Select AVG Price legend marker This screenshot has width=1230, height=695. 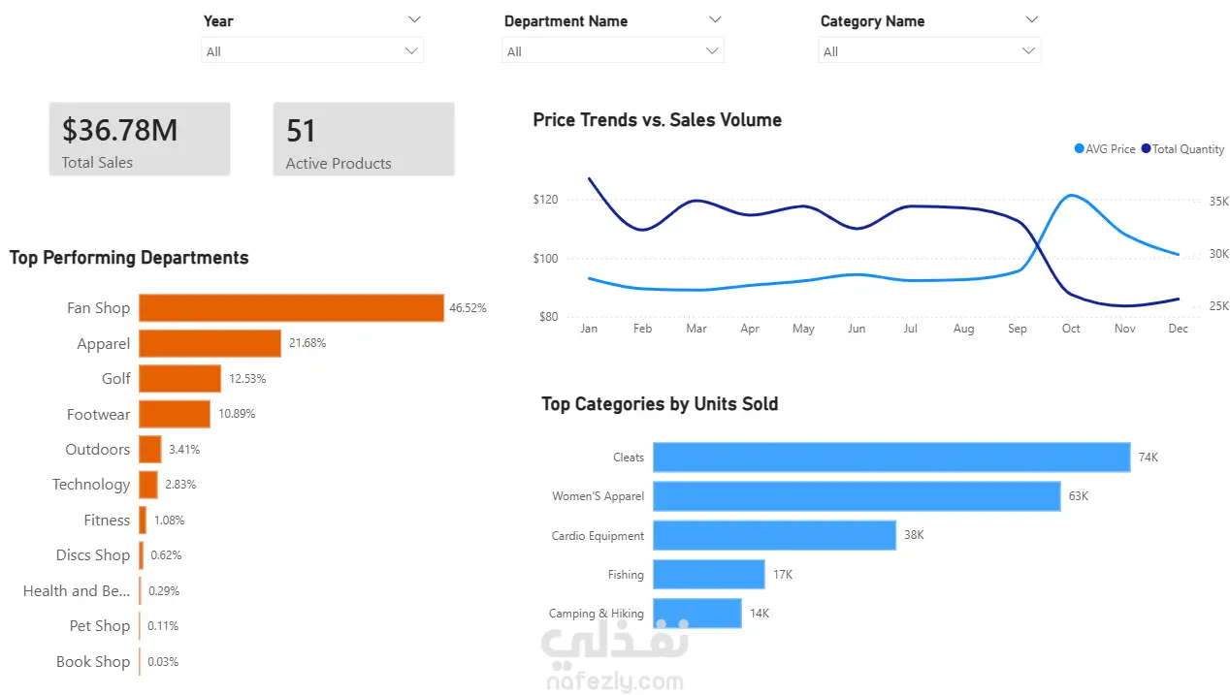1080,149
